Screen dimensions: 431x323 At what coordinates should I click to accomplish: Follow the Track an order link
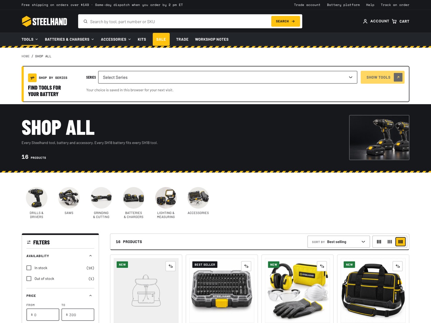tap(395, 5)
